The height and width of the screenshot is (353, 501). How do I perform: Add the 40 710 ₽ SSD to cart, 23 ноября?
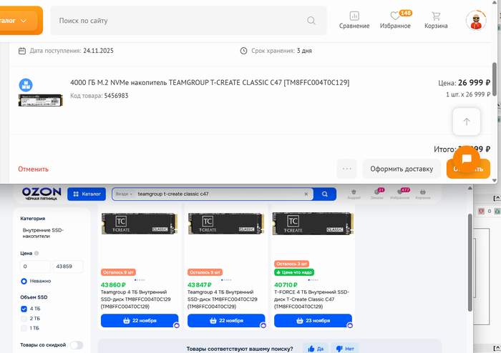click(313, 320)
